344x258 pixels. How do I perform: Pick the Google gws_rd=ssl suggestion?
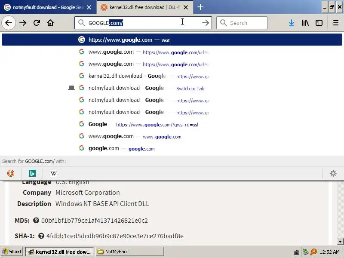[172, 124]
